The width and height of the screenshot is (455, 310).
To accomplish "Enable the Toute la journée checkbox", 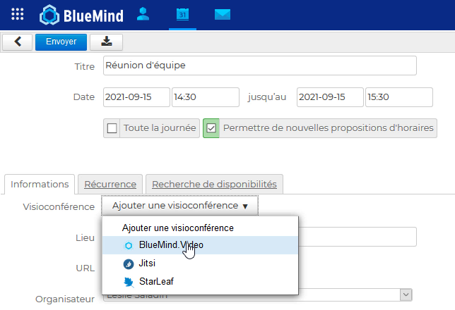I will [x=112, y=128].
